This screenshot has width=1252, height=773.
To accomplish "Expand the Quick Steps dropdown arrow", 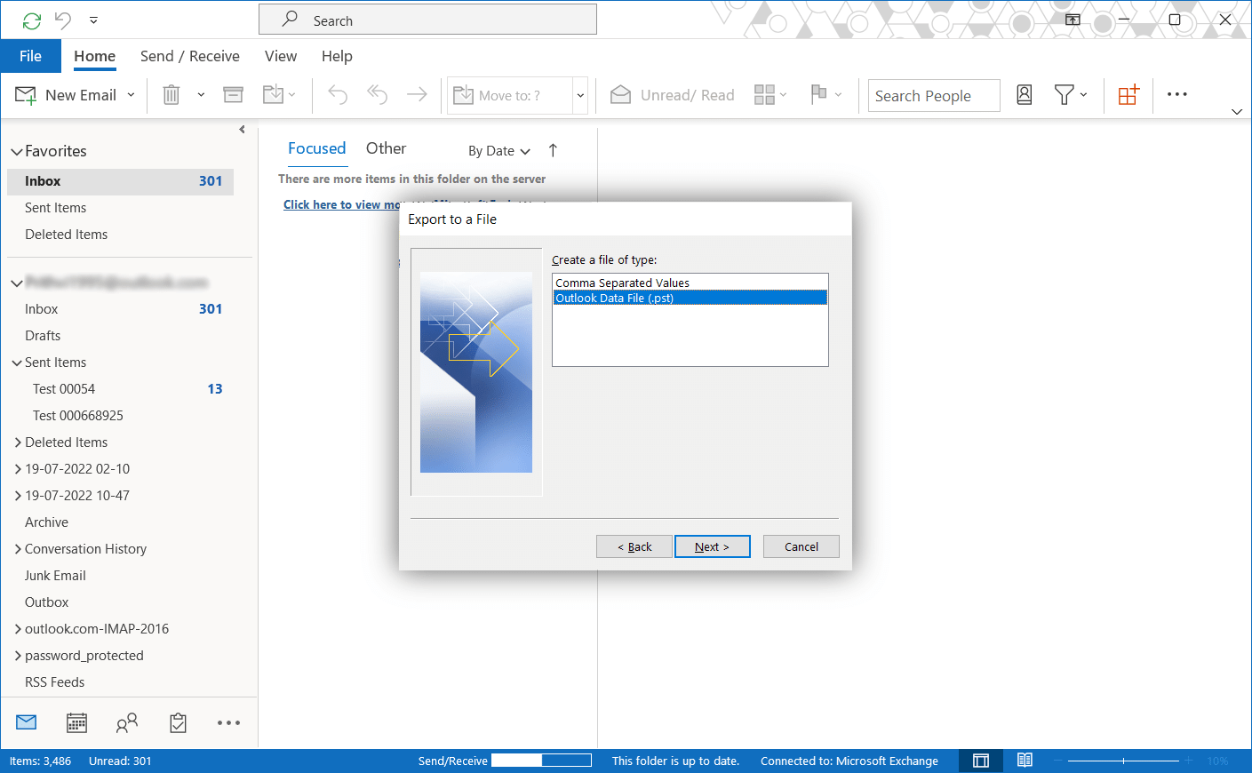I will (580, 96).
